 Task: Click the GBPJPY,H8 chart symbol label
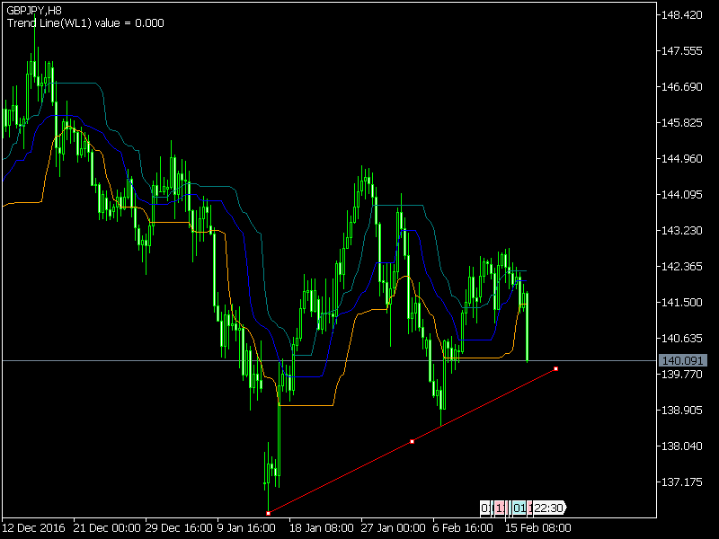(36, 9)
